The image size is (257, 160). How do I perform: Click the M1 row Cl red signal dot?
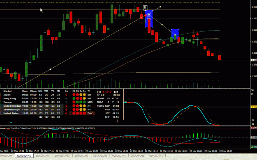tap(74, 95)
